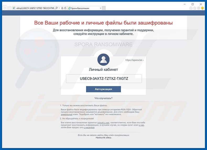Click the page icon left of the URL

point(14,8)
